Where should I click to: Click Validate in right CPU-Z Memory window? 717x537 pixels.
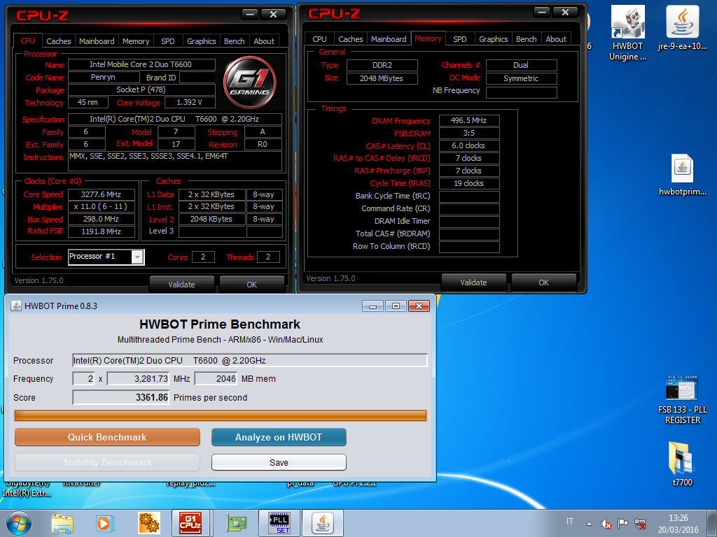tap(474, 282)
